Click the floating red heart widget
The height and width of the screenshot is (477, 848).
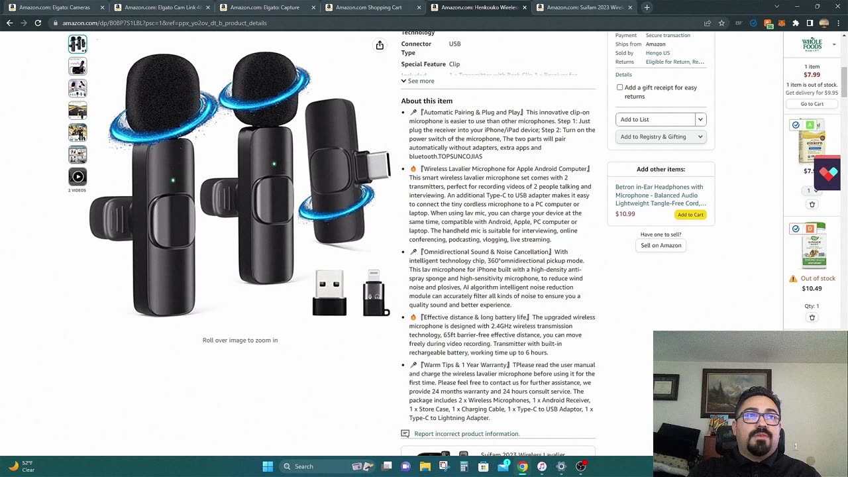pyautogui.click(x=828, y=174)
